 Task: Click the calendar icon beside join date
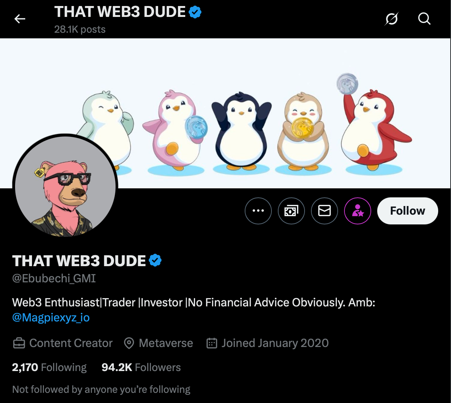point(212,343)
